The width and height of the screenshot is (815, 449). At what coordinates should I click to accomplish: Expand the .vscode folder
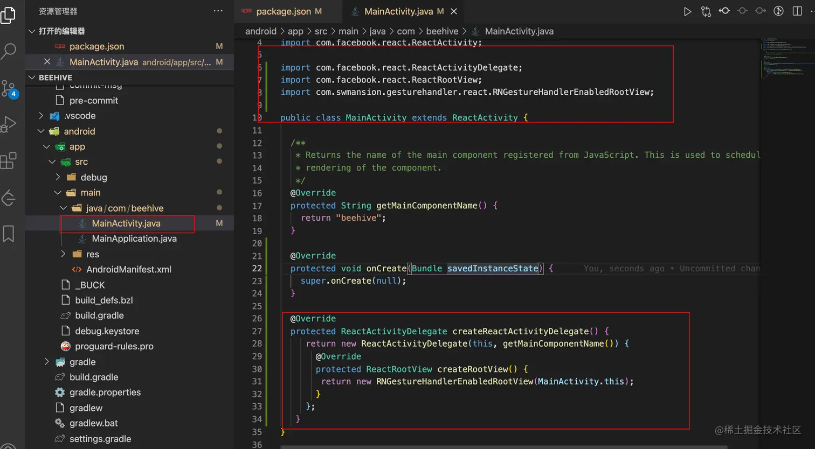tap(42, 116)
